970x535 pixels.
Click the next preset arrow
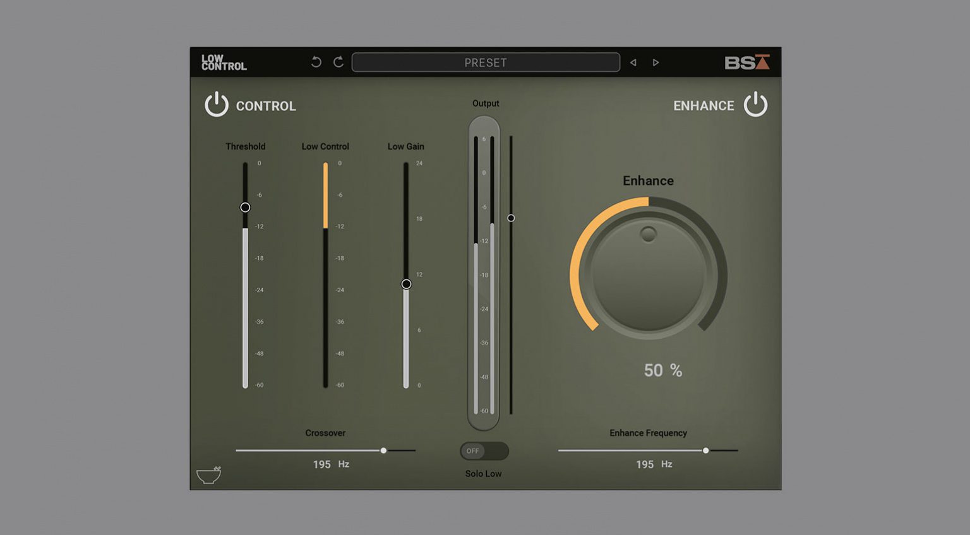[x=656, y=62]
